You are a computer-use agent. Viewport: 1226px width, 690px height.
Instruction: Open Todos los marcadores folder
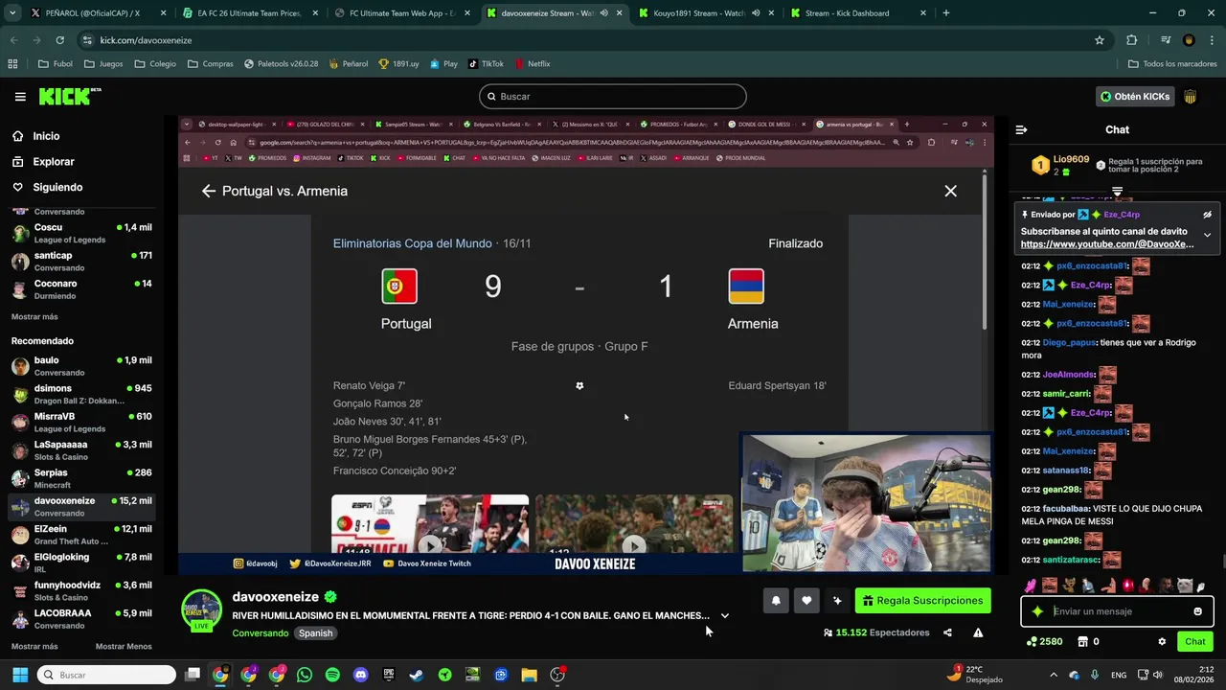click(1172, 63)
